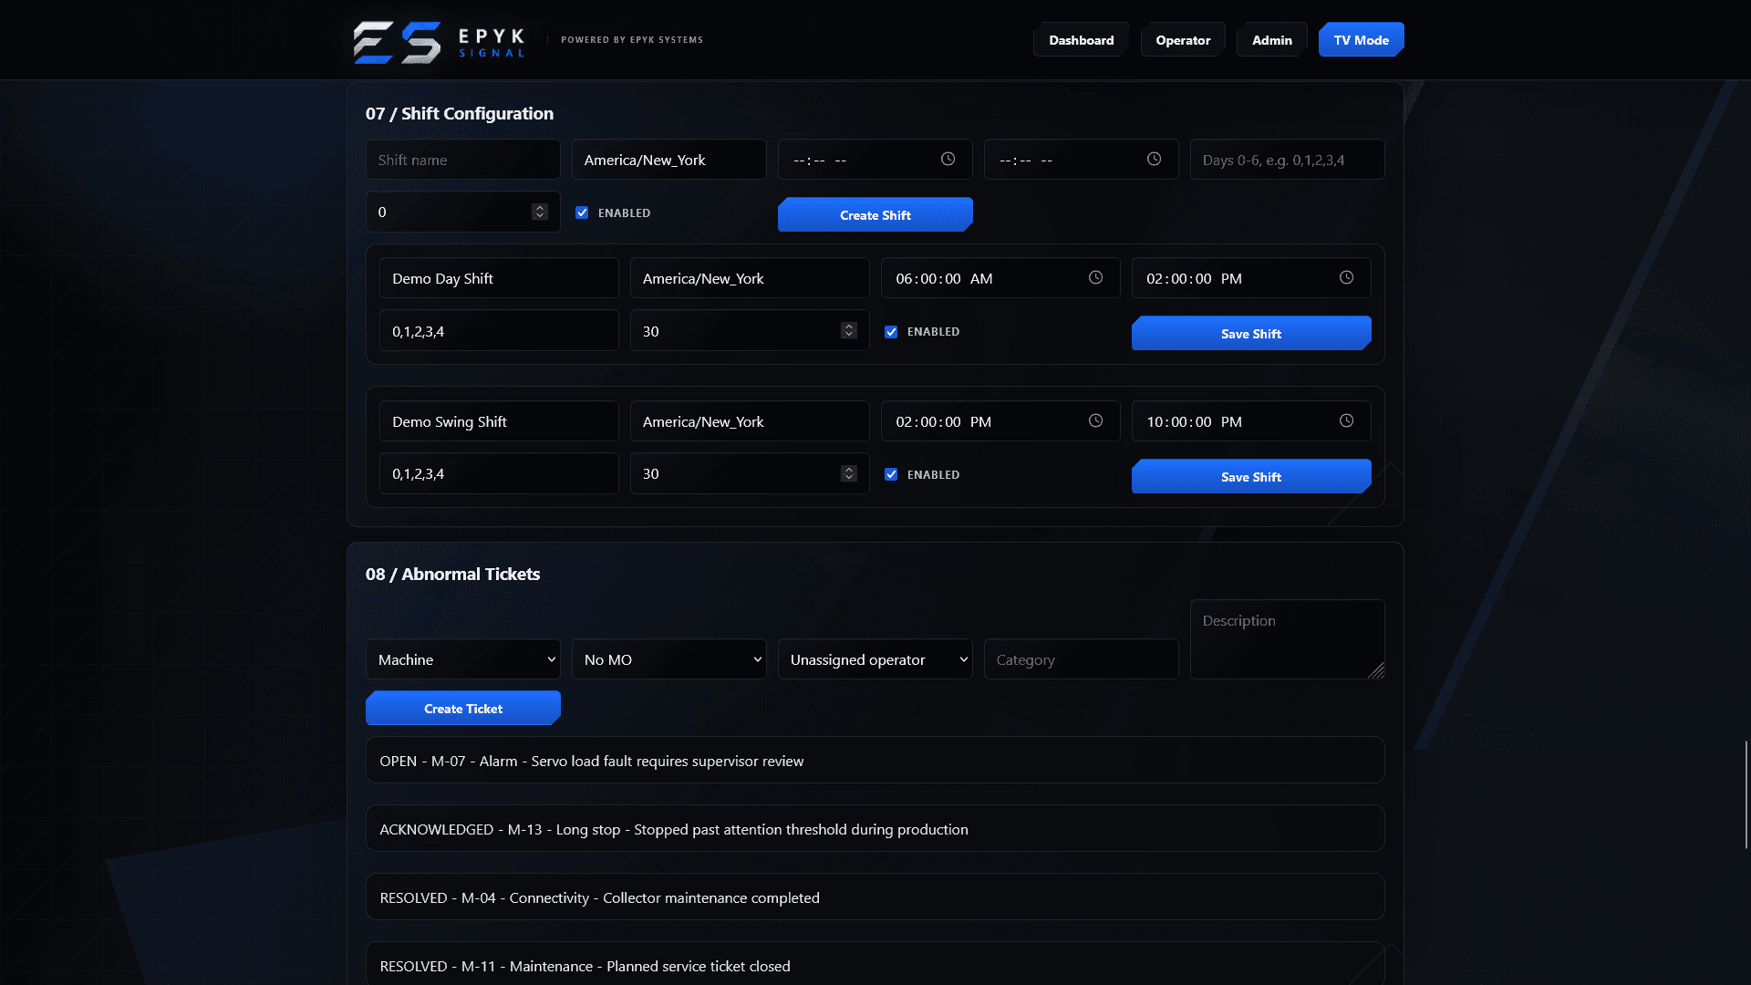
Task: Open clock picker for Demo Day Shift 02:00 PM end
Action: (1346, 277)
